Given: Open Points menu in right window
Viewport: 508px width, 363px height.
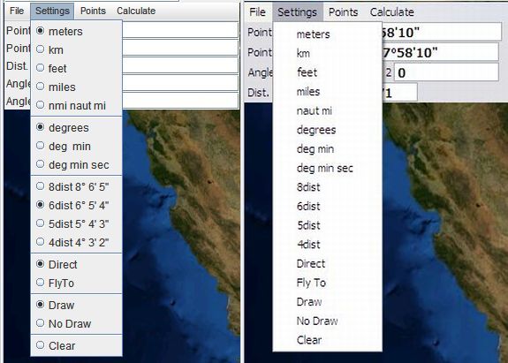Looking at the screenshot, I should 343,12.
